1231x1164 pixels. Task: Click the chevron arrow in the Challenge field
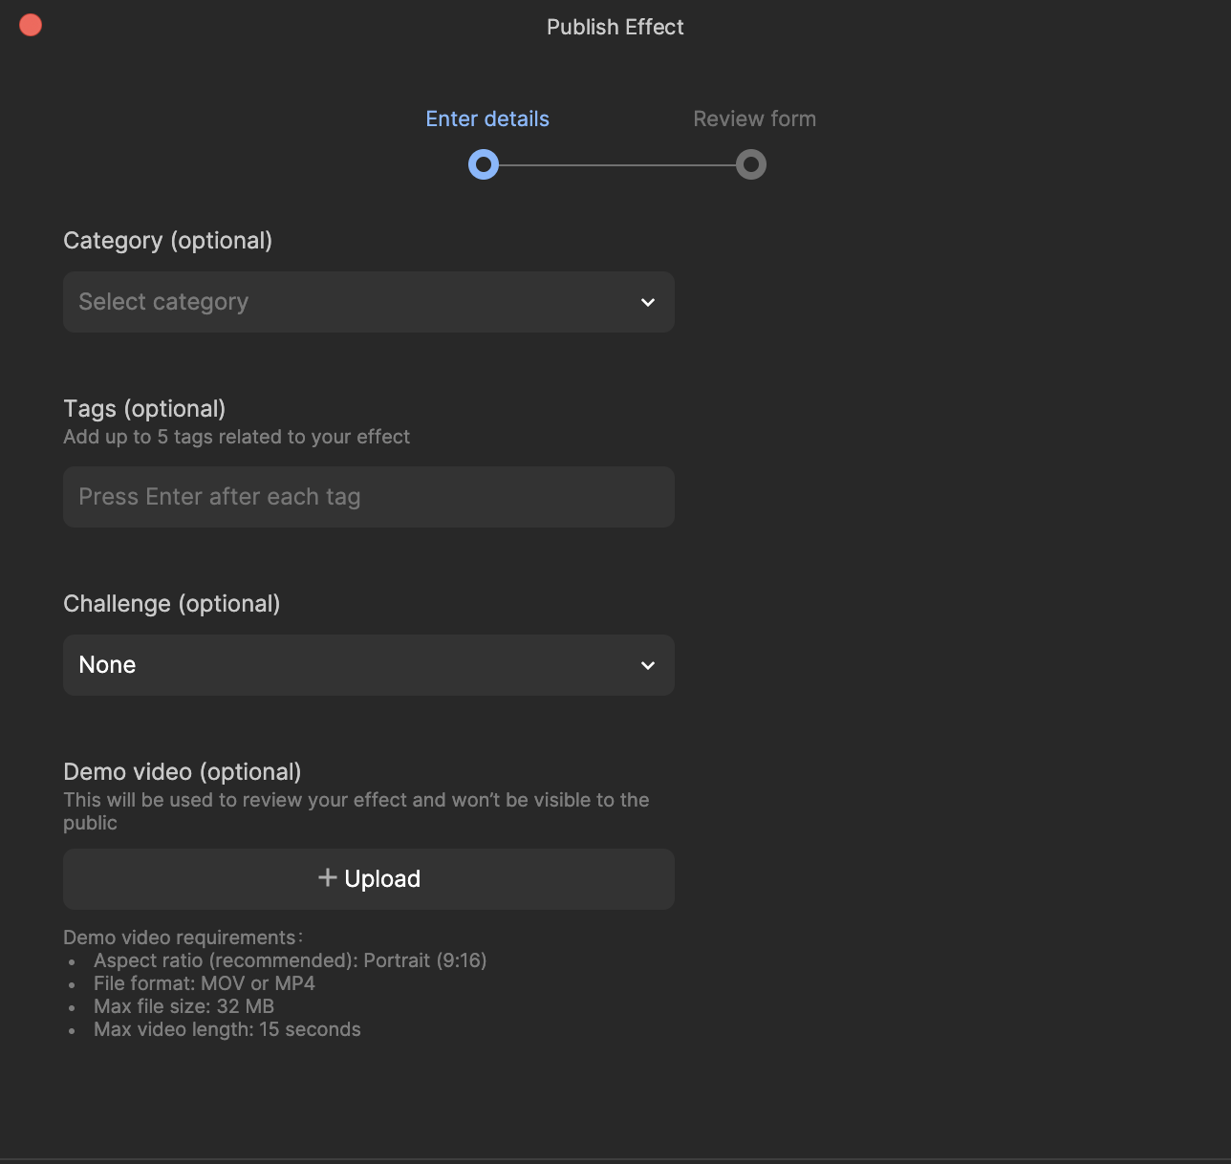click(x=648, y=665)
